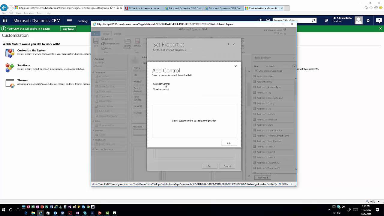Click Cancel in Set Properties dialog

[x=227, y=166]
